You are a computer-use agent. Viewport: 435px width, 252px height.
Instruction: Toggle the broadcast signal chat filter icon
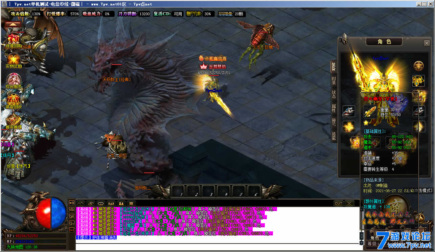[x=71, y=230]
